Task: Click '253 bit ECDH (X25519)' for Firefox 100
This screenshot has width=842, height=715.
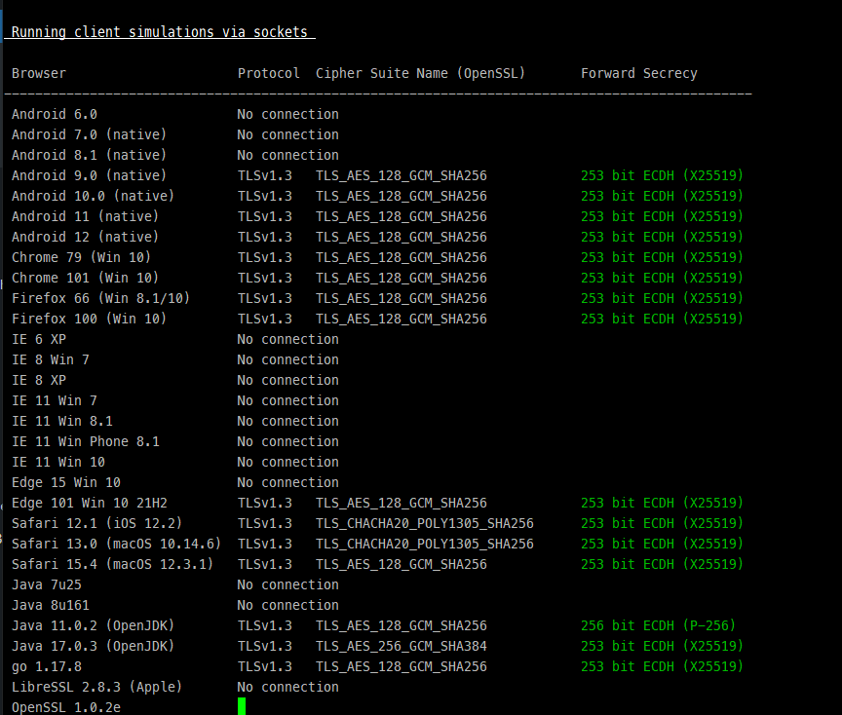Action: point(662,319)
